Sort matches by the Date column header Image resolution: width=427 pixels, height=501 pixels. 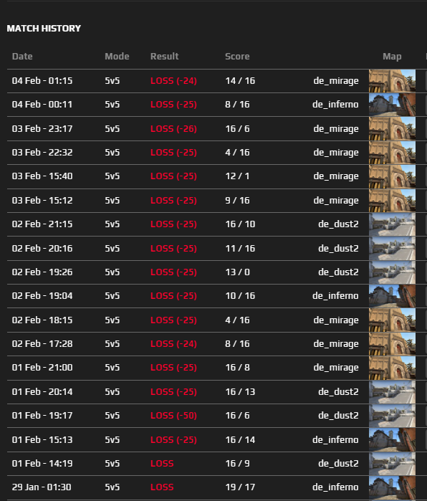tap(22, 57)
